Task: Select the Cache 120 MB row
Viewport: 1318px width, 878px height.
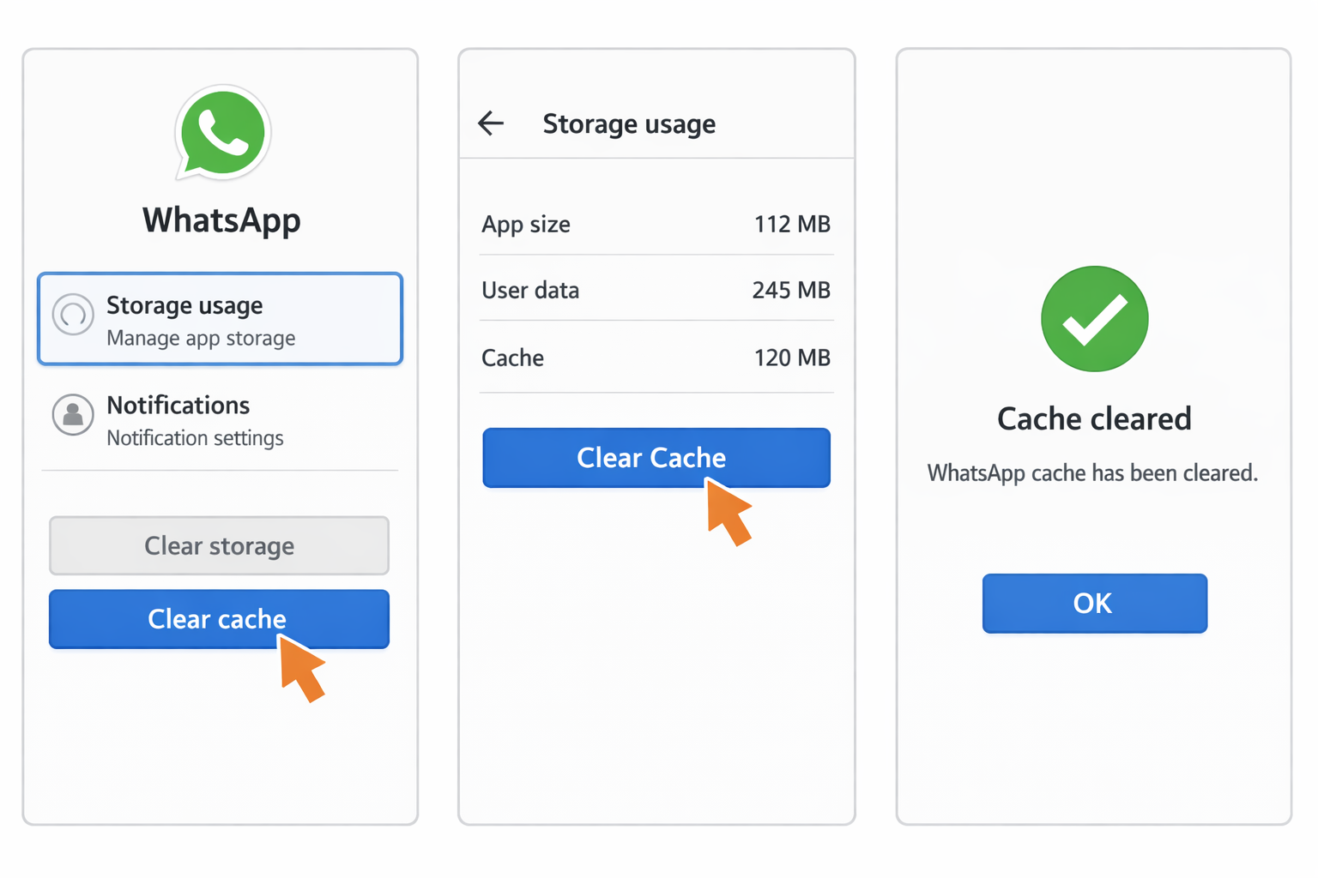Action: coord(656,358)
